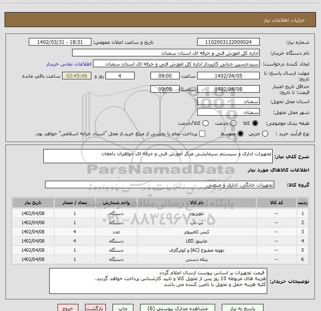The image size is (321, 311).
Task: Open the اطلاعات تماس خریدار link
Action: [x=69, y=64]
